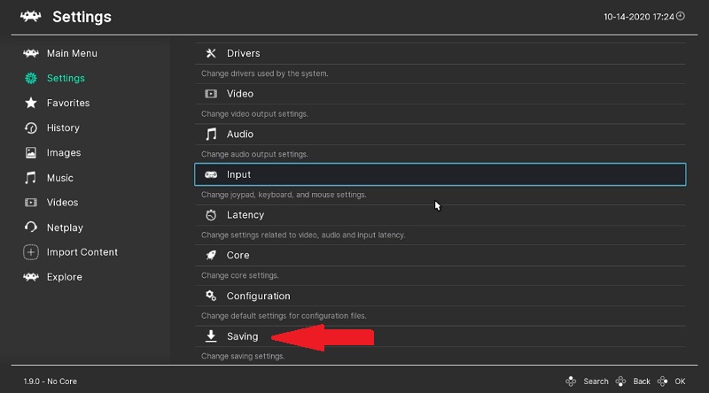Image resolution: width=709 pixels, height=393 pixels.
Task: Open the Audio settings entry
Action: [239, 135]
